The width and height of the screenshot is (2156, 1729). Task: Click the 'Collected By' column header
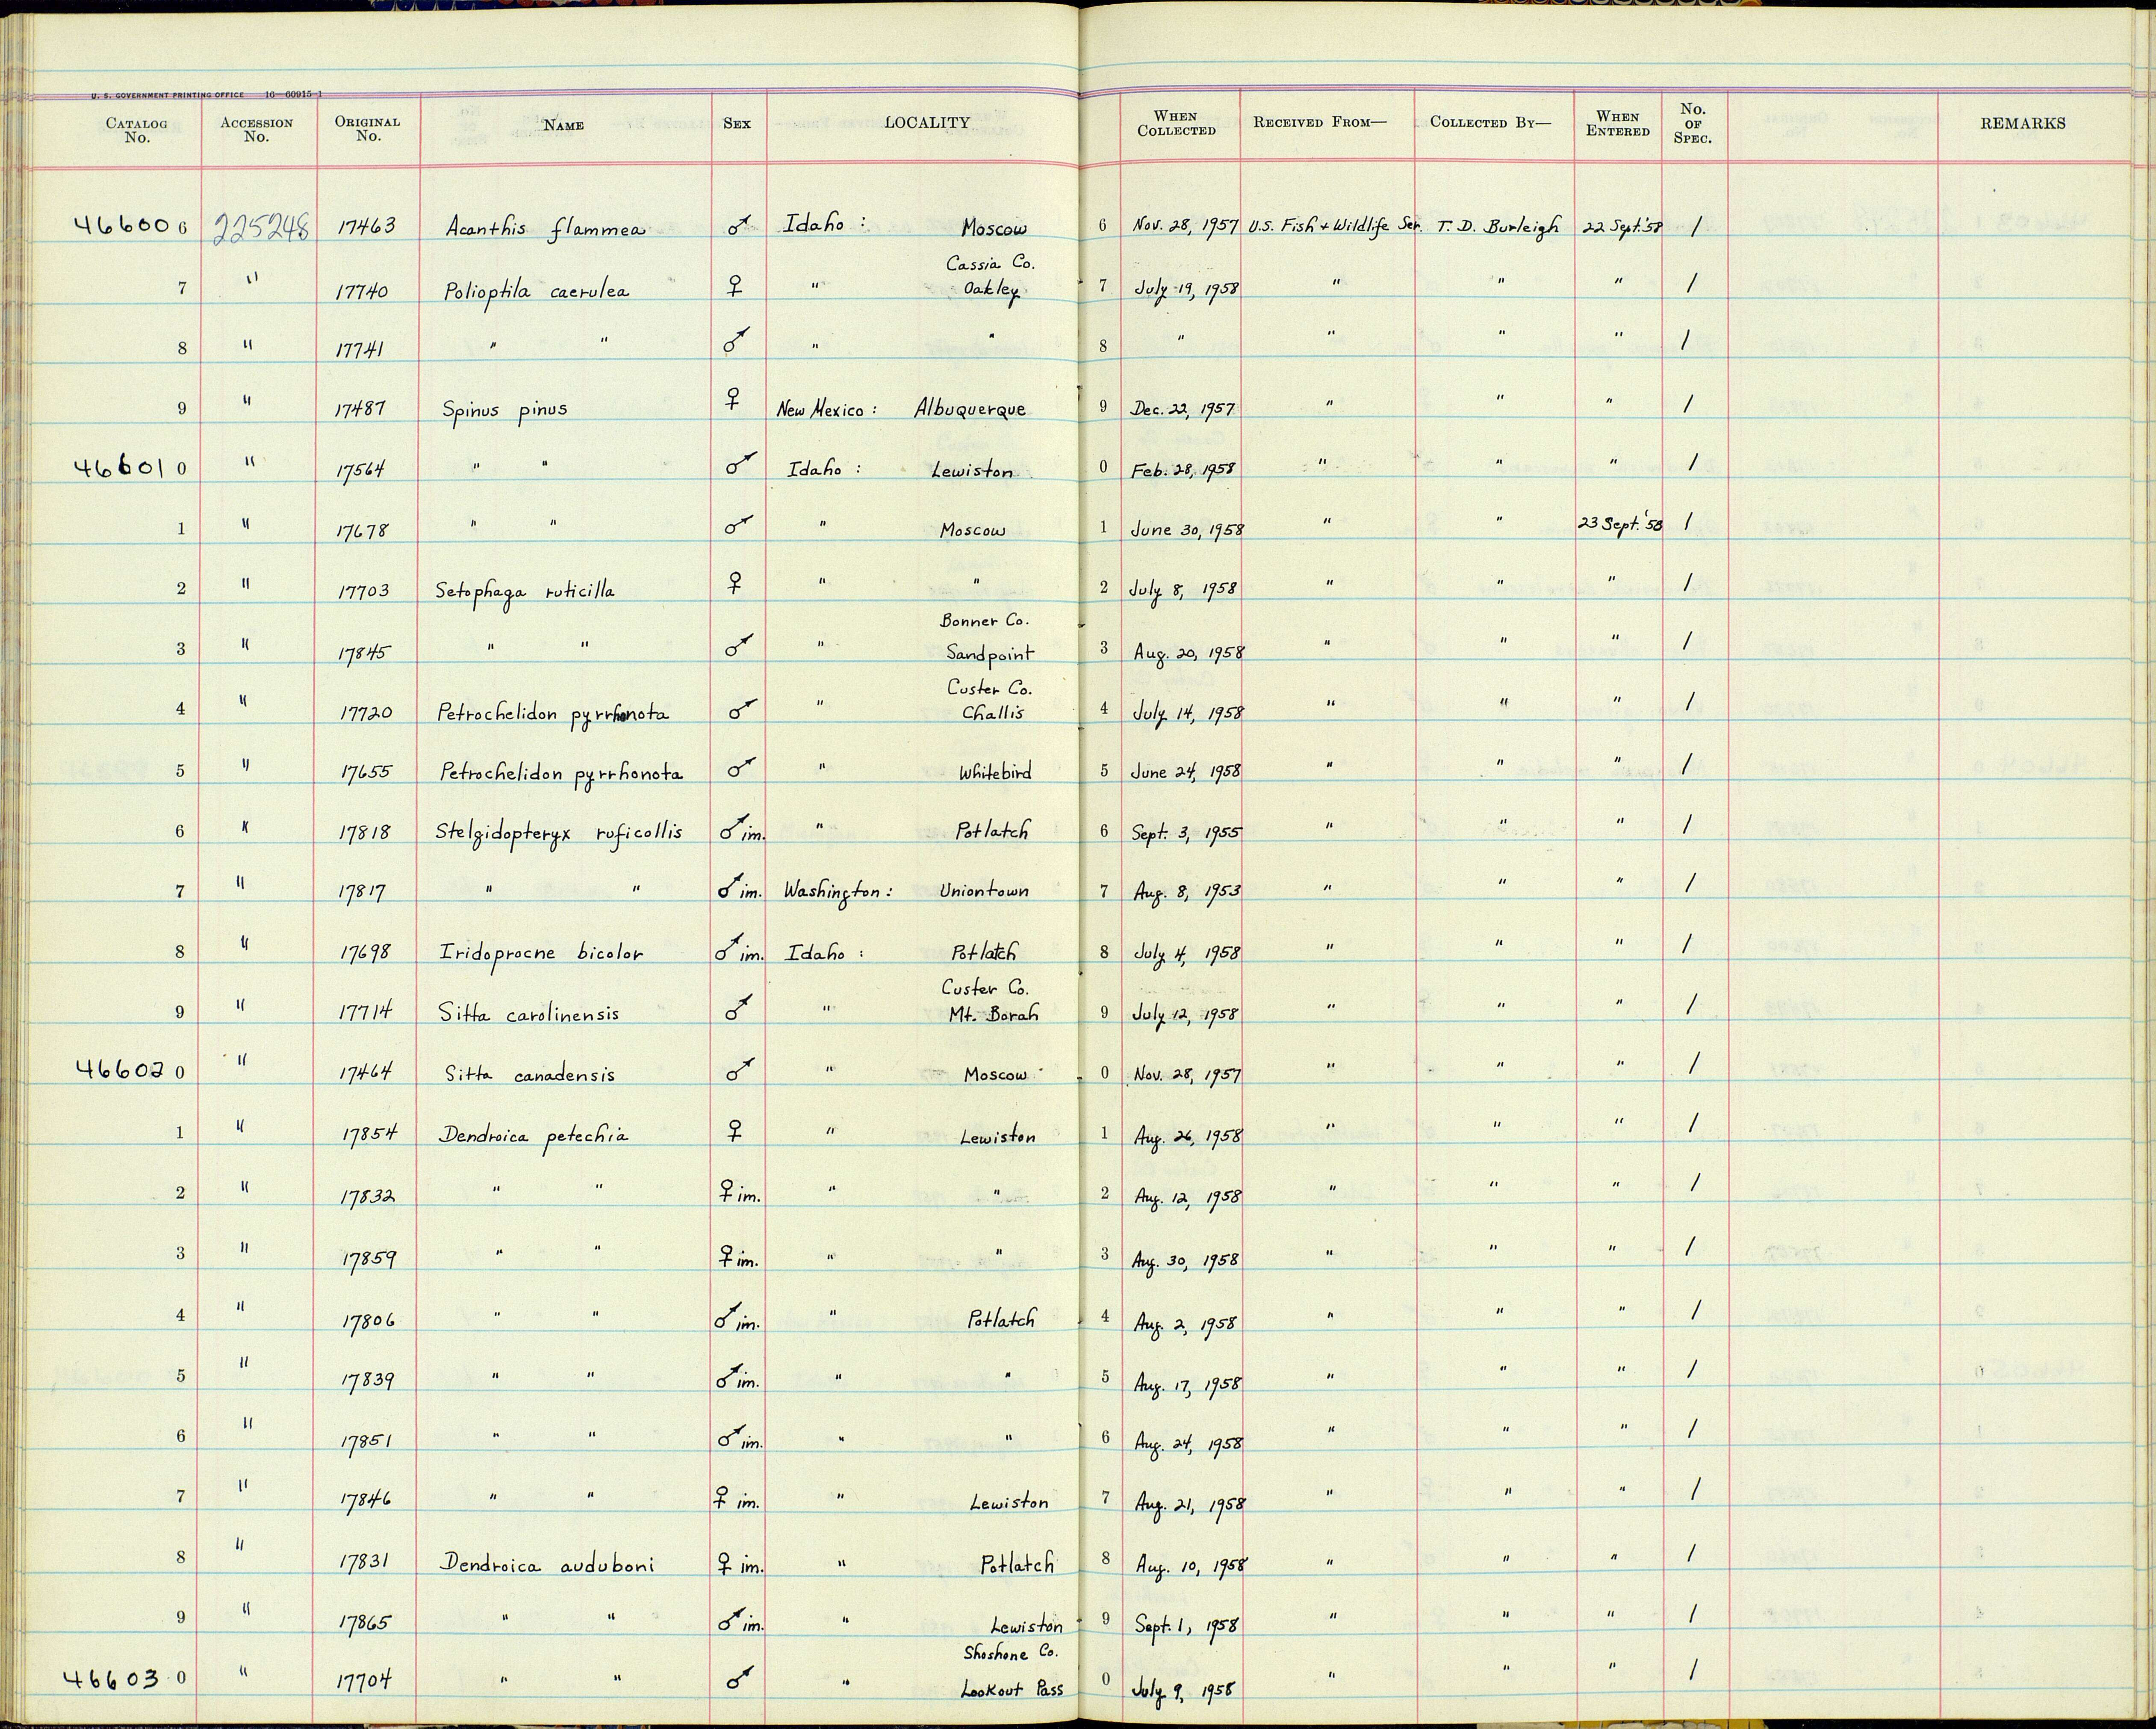tap(1490, 122)
